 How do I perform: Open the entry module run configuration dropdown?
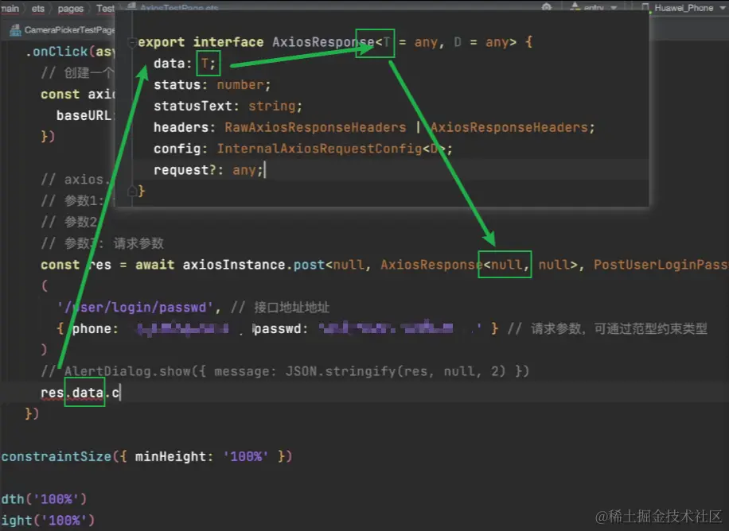click(x=614, y=8)
